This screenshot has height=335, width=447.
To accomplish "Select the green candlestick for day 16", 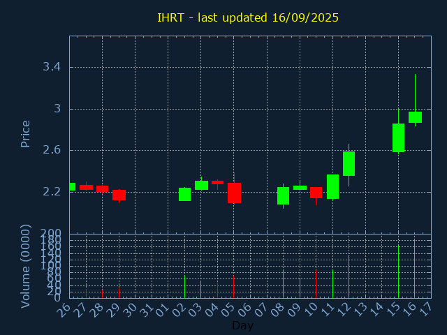I will (415, 117).
